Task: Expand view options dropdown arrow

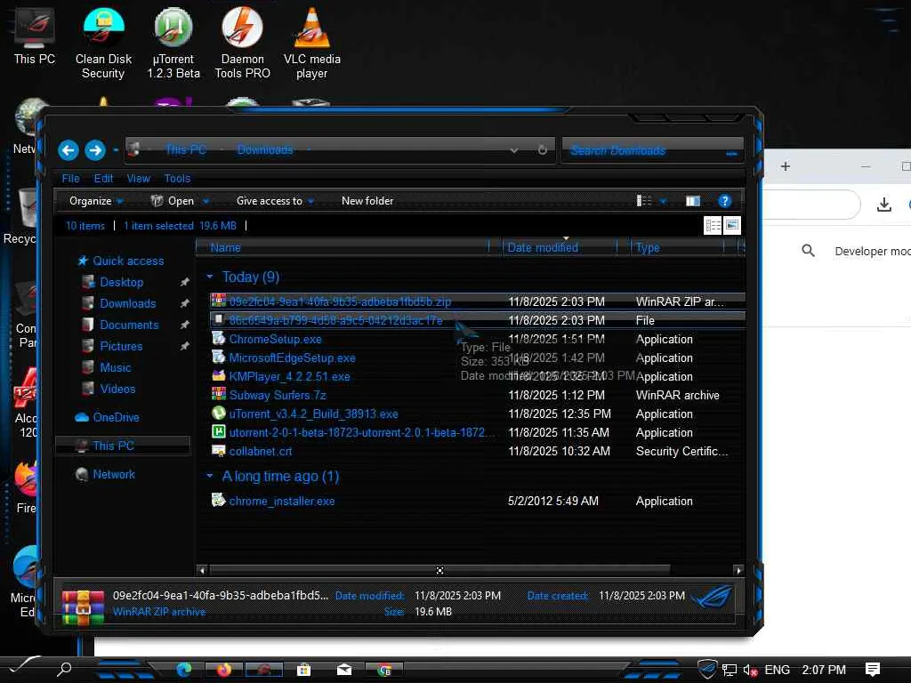Action: (662, 202)
